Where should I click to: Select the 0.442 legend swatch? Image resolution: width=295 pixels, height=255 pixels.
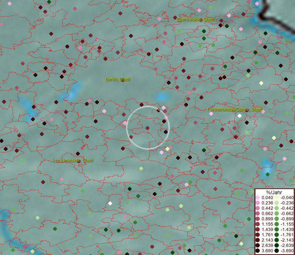point(258,208)
